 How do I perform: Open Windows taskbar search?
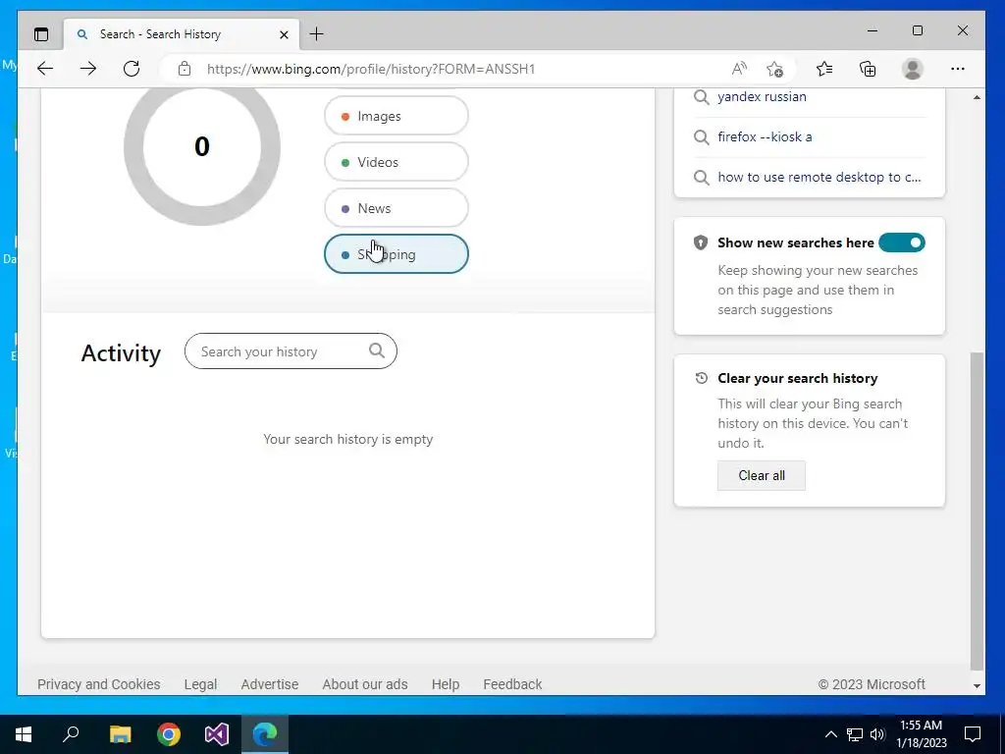(71, 734)
